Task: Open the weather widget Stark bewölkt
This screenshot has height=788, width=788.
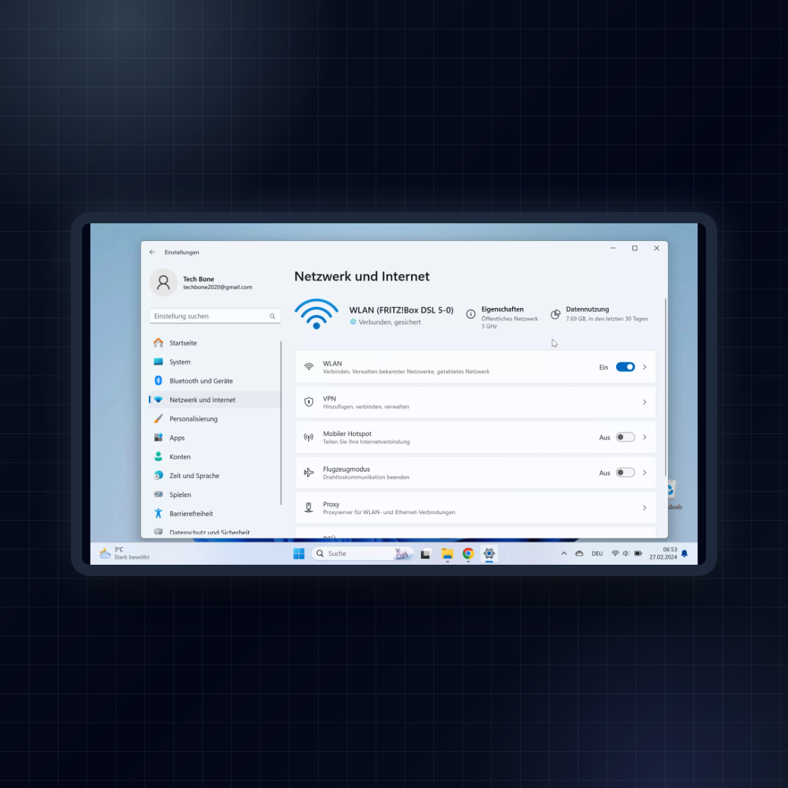Action: (125, 554)
